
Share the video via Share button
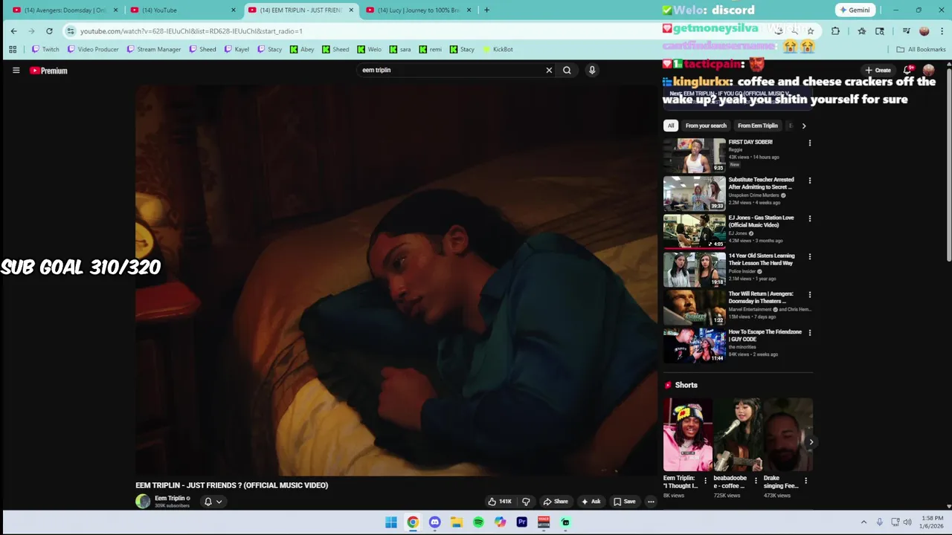point(556,502)
